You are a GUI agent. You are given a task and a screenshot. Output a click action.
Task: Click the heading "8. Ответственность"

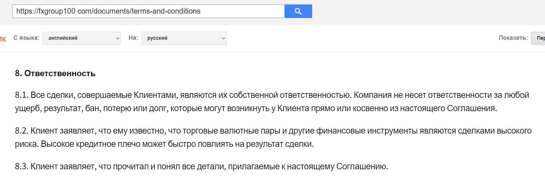(55, 74)
